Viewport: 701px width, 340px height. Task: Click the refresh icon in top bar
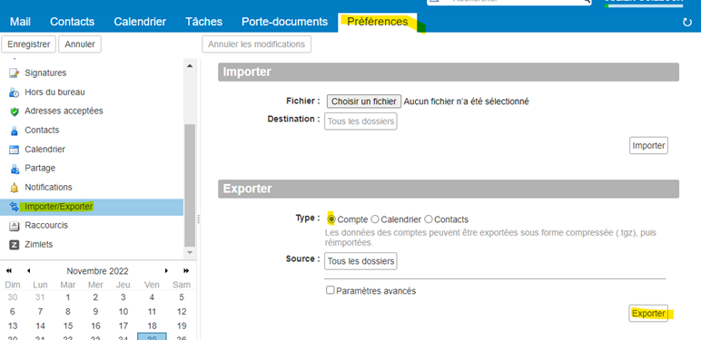click(x=687, y=23)
